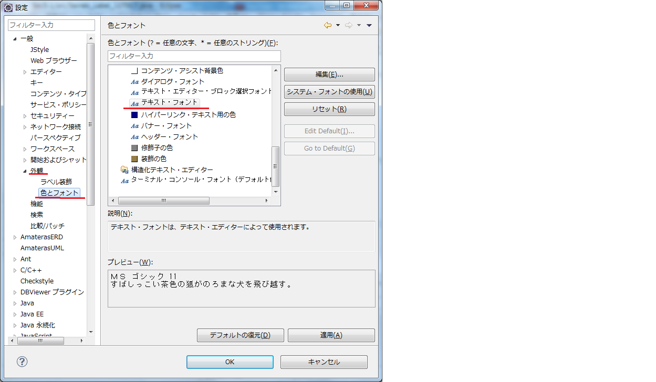The width and height of the screenshot is (656, 382).
Task: Select AmaterasUML preference page
Action: pos(42,248)
